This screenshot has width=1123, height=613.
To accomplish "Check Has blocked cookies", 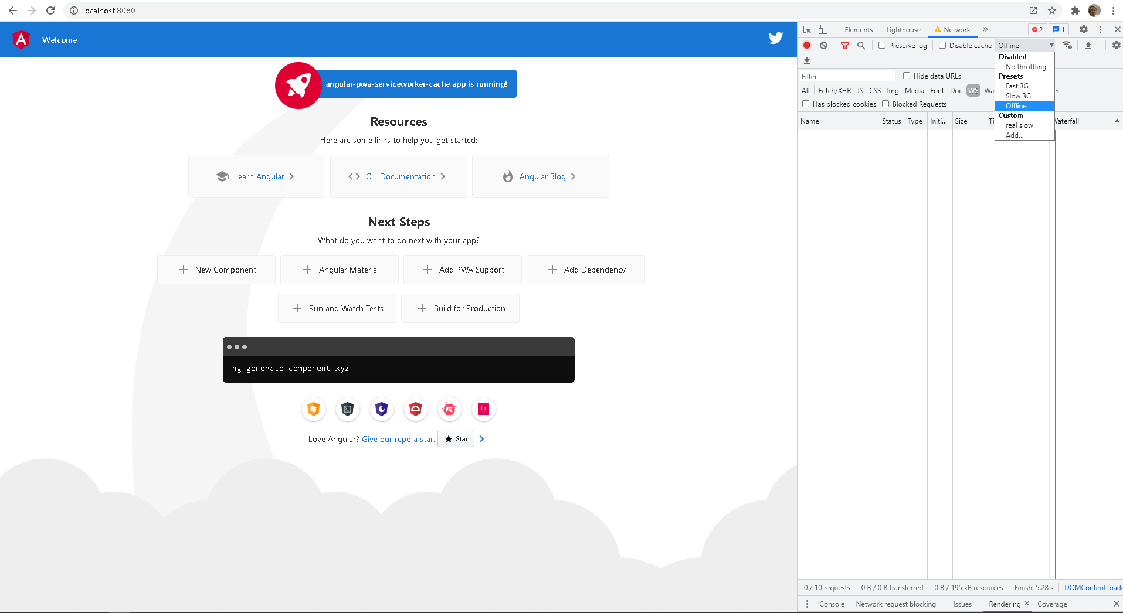I will coord(806,104).
